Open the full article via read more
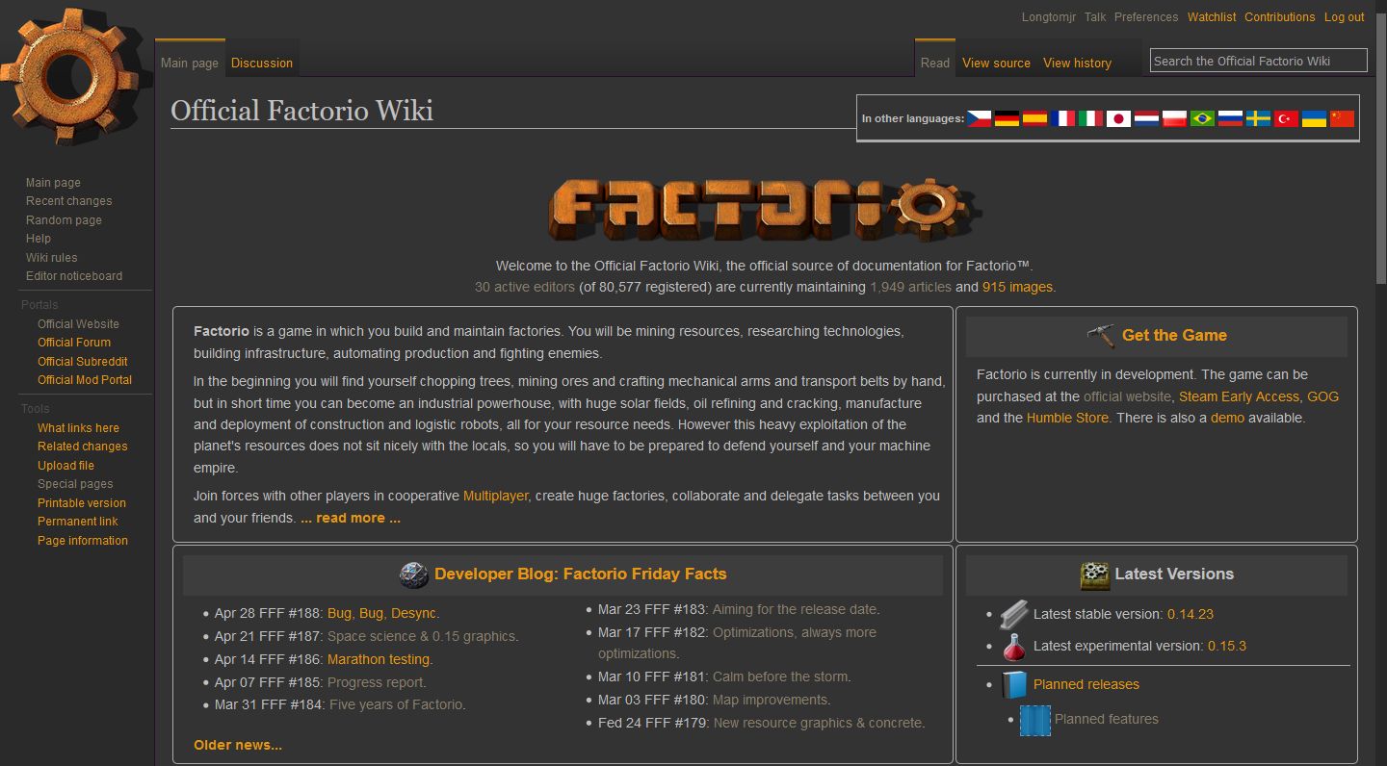 (x=351, y=518)
